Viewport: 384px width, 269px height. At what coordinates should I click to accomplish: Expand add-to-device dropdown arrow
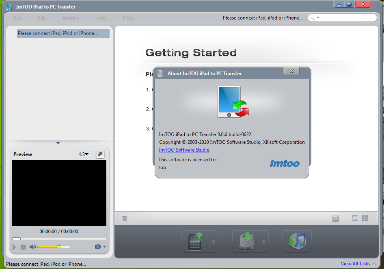[x=213, y=242]
